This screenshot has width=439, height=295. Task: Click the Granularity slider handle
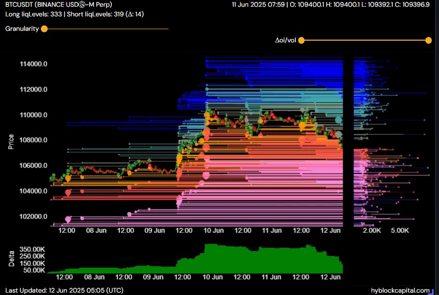coord(44,29)
